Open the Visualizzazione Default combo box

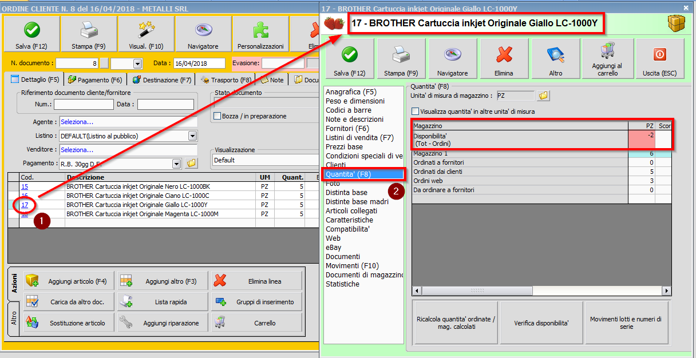tap(265, 161)
